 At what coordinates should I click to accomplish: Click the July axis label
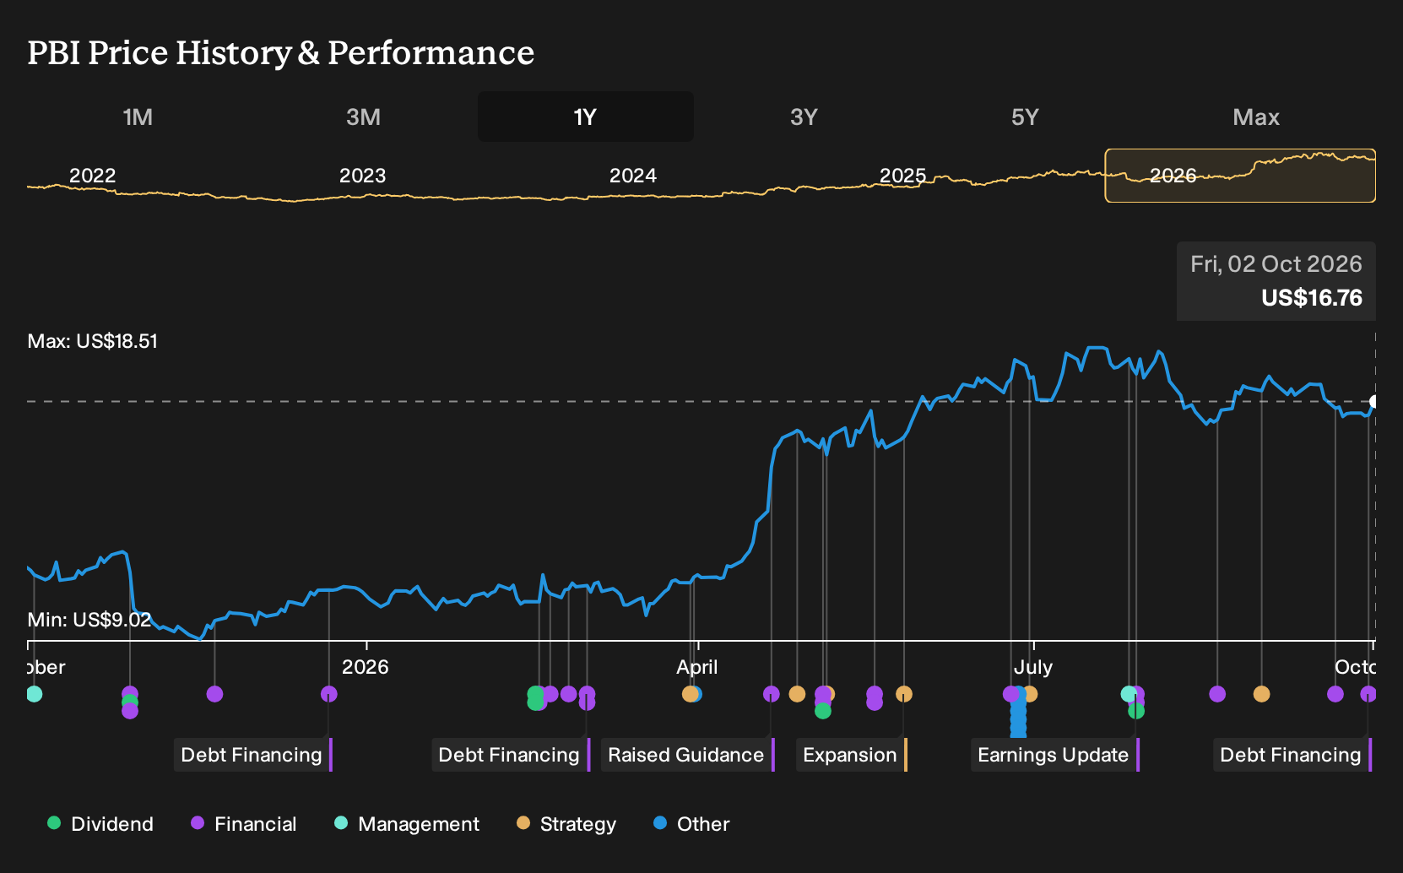1033,667
